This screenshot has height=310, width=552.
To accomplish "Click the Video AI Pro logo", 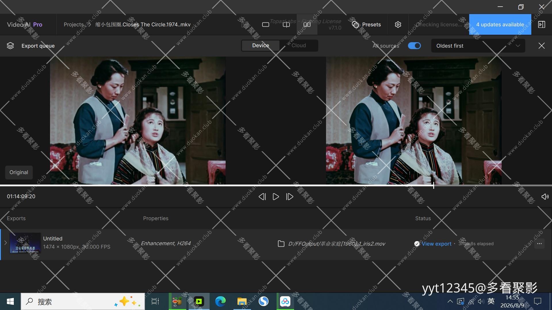I will coord(25,25).
